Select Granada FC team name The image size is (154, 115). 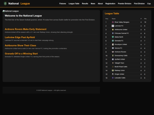click(x=119, y=41)
